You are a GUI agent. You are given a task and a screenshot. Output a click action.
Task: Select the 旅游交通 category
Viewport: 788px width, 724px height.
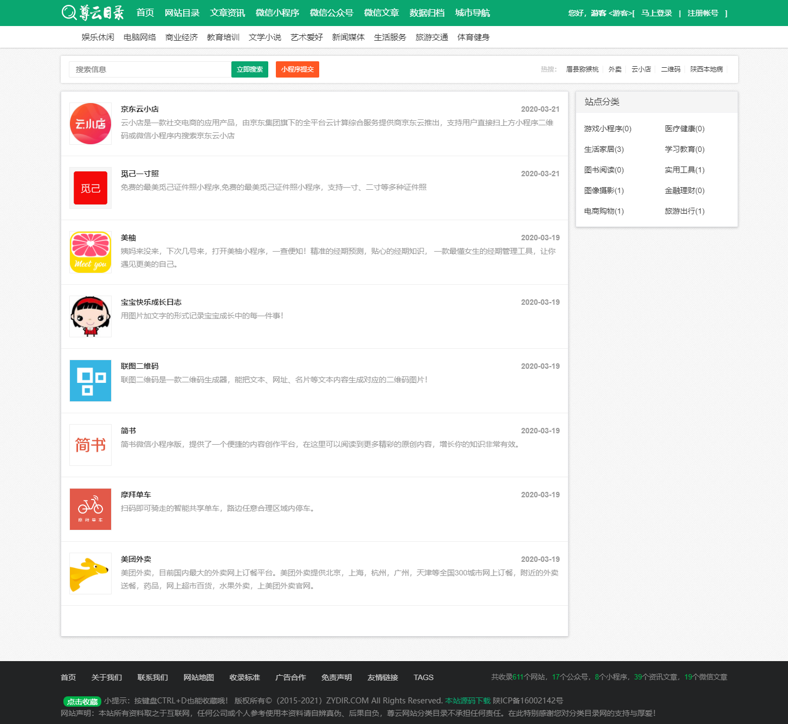click(432, 37)
